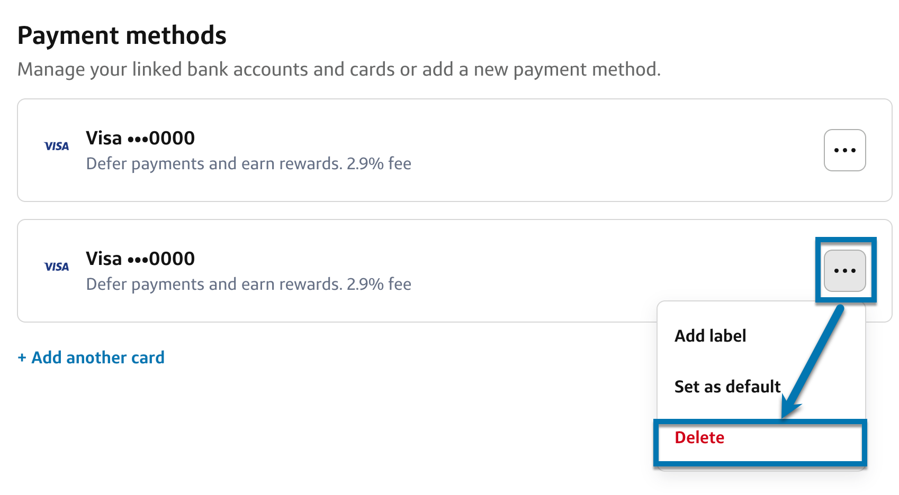Image resolution: width=899 pixels, height=495 pixels.
Task: Click the plus sign before Add another card
Action: 22,358
